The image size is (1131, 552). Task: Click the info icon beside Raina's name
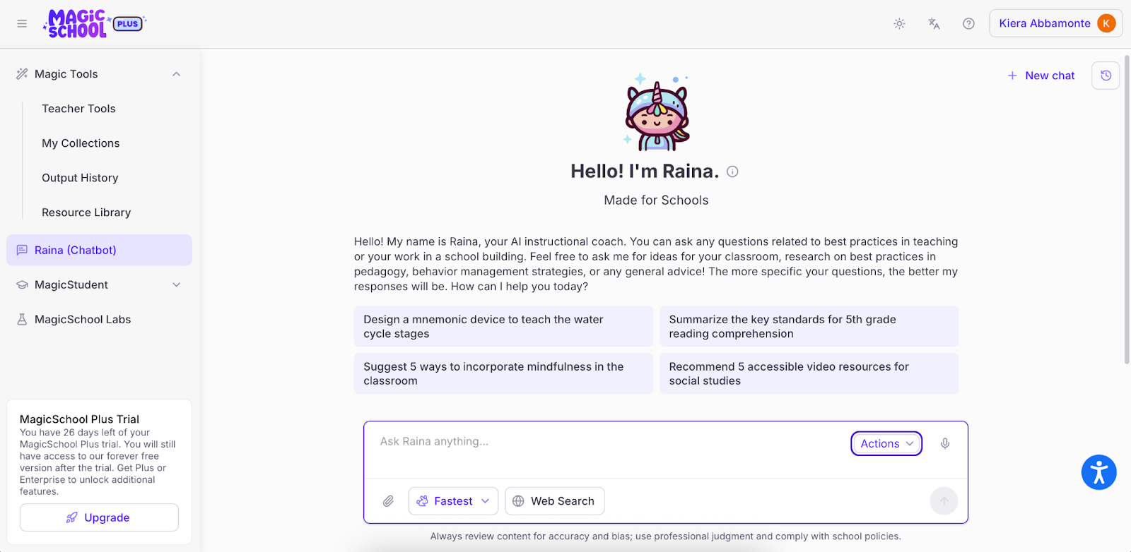tap(732, 171)
